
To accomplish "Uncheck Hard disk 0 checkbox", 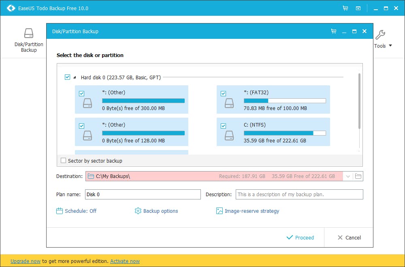I will (67, 77).
